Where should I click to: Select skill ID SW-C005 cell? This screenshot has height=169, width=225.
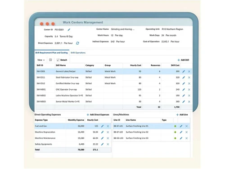pyautogui.click(x=41, y=71)
